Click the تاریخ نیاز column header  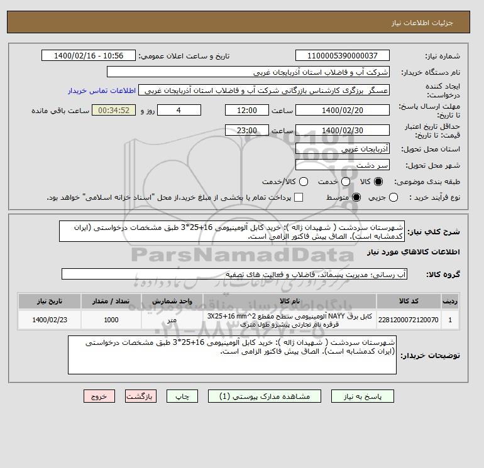tap(50, 301)
